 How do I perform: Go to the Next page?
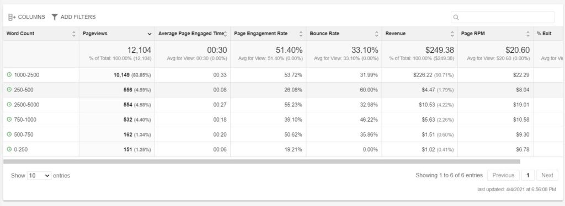[547, 176]
